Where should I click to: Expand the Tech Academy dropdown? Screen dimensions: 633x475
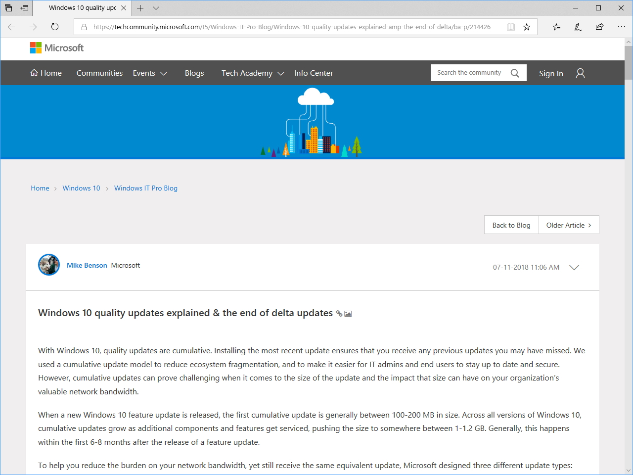(x=253, y=73)
